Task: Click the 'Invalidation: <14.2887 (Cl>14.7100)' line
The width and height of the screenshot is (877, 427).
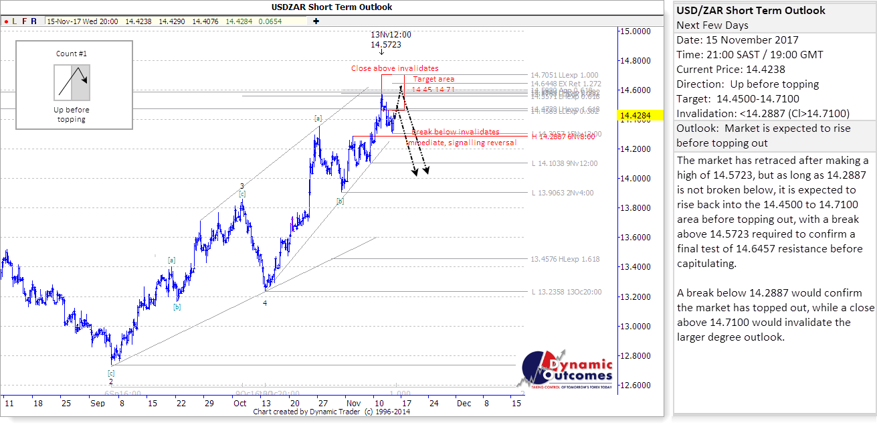Action: [763, 114]
